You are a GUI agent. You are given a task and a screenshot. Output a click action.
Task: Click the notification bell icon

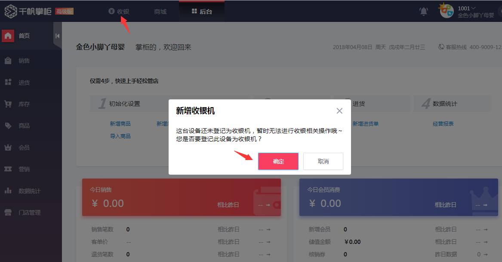[423, 12]
